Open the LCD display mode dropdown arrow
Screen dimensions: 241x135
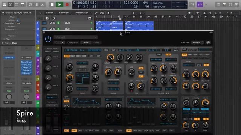coord(186,4)
